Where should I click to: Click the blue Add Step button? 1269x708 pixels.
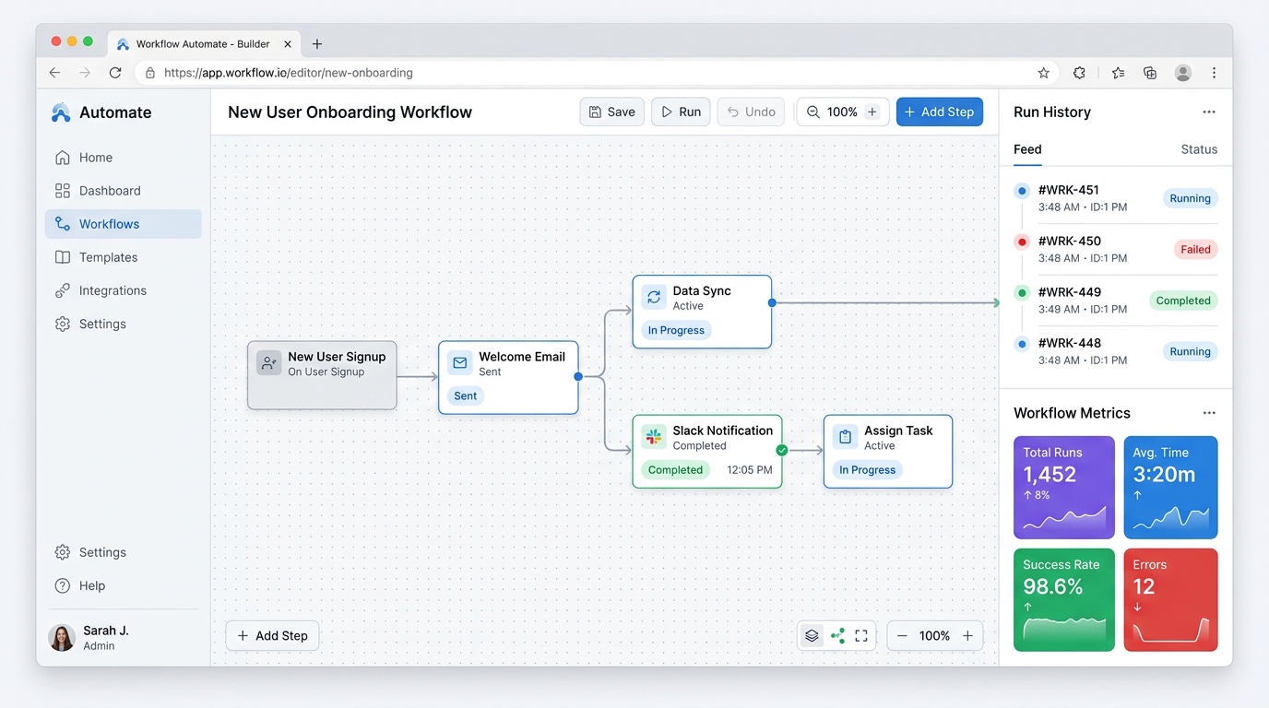point(940,112)
